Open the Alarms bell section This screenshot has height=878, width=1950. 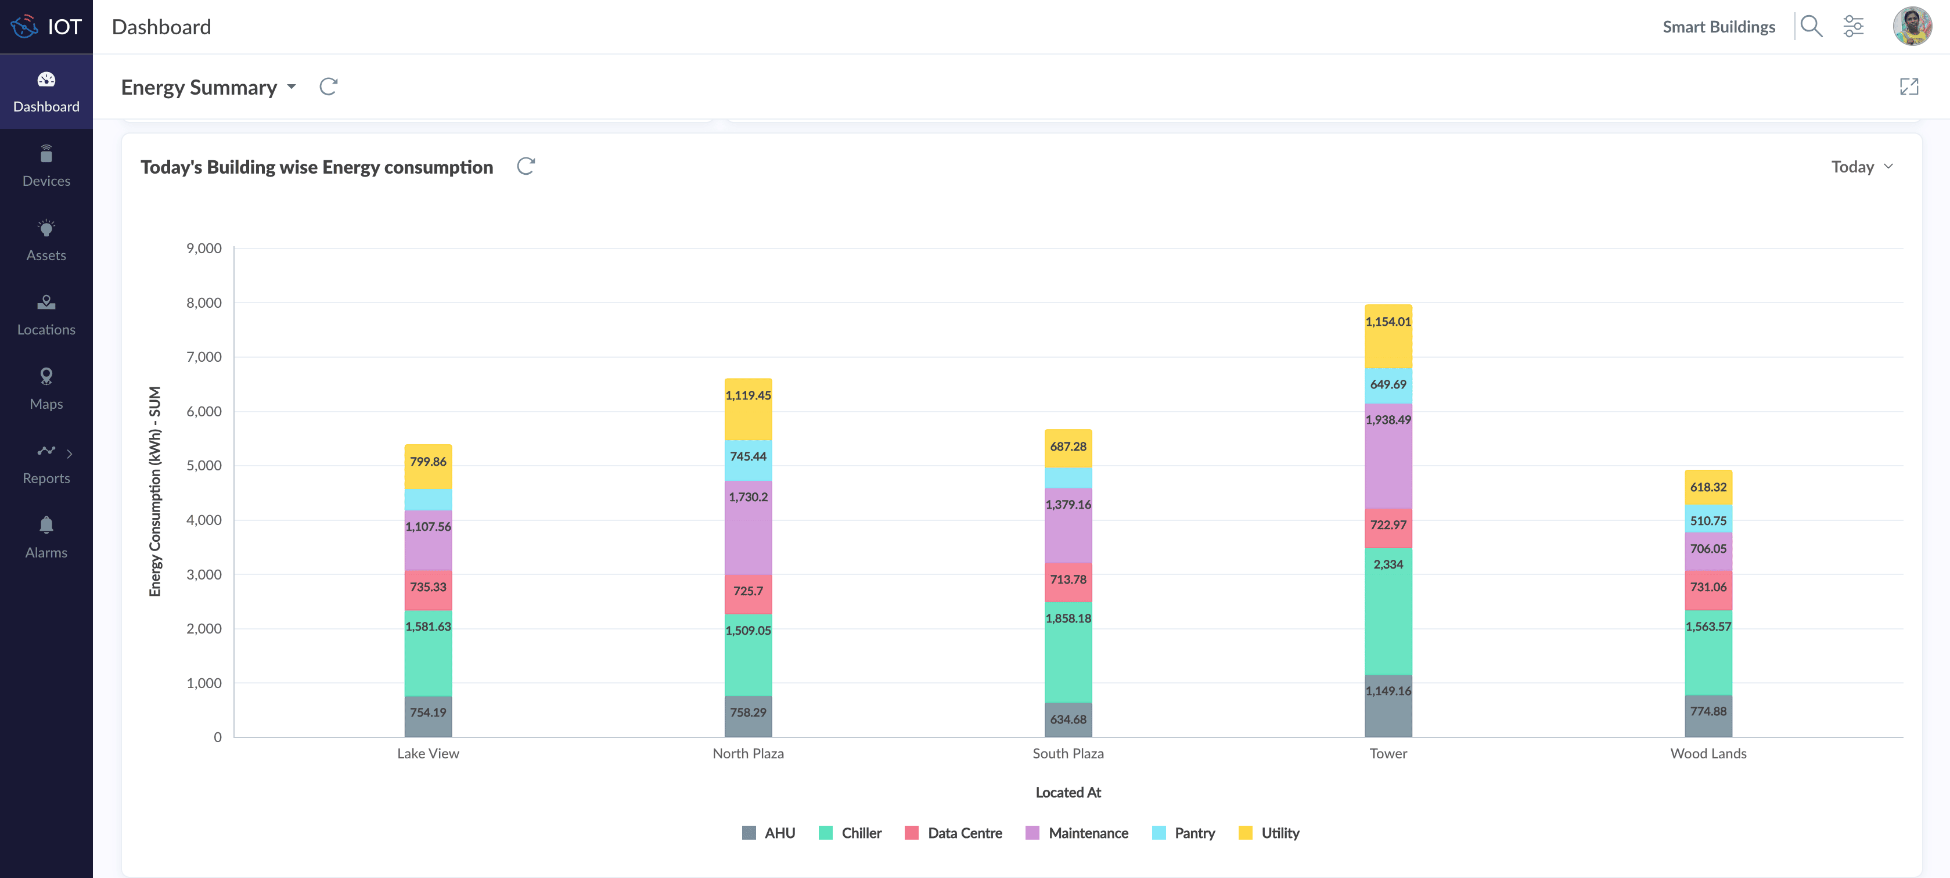click(46, 537)
